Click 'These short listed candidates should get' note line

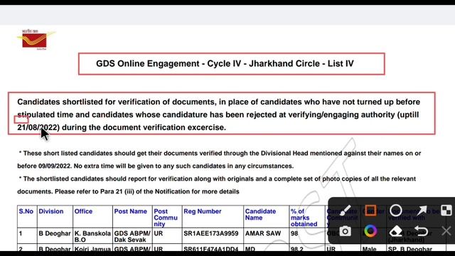(x=220, y=154)
